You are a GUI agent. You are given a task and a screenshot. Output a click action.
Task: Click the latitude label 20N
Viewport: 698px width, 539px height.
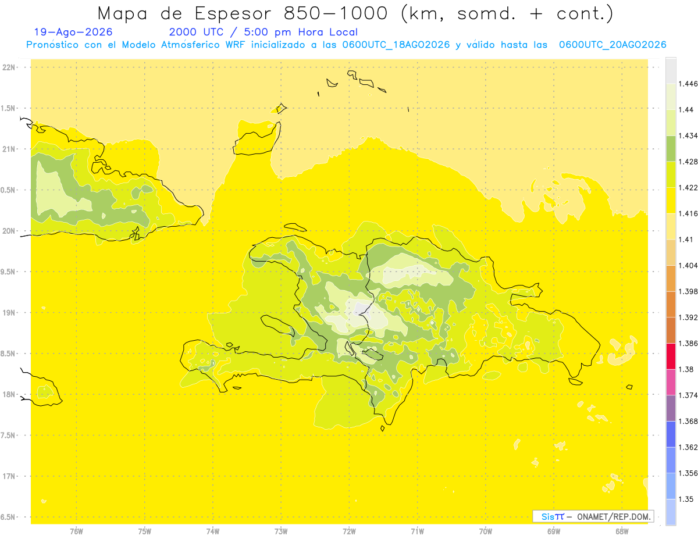(9, 231)
